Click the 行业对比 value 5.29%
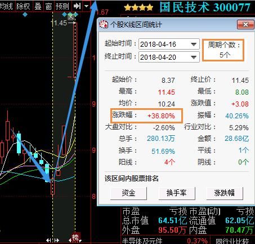Viewport: 255px width, 244px height. point(239,128)
